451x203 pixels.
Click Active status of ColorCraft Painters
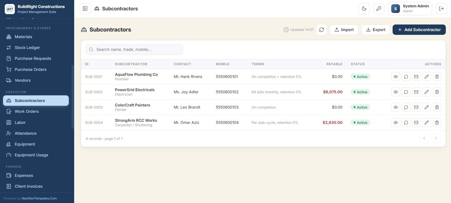(x=360, y=107)
